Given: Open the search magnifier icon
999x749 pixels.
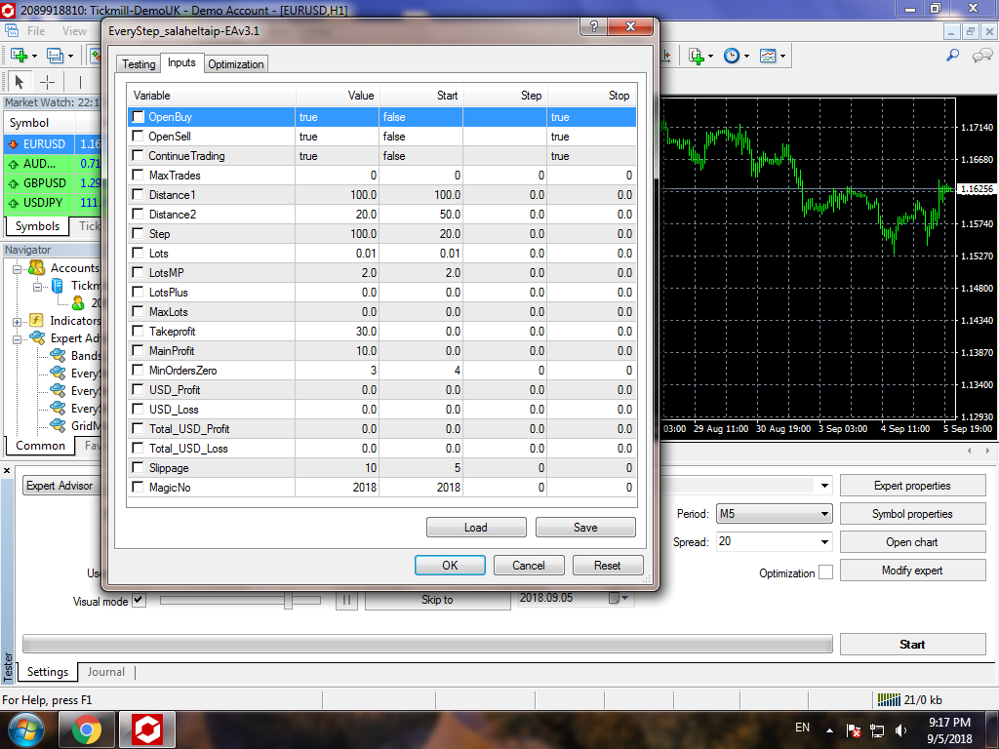Looking at the screenshot, I should [952, 56].
